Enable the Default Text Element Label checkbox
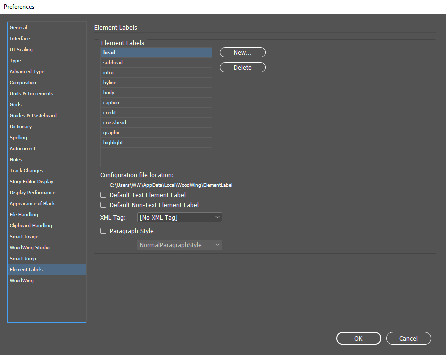 (103, 195)
